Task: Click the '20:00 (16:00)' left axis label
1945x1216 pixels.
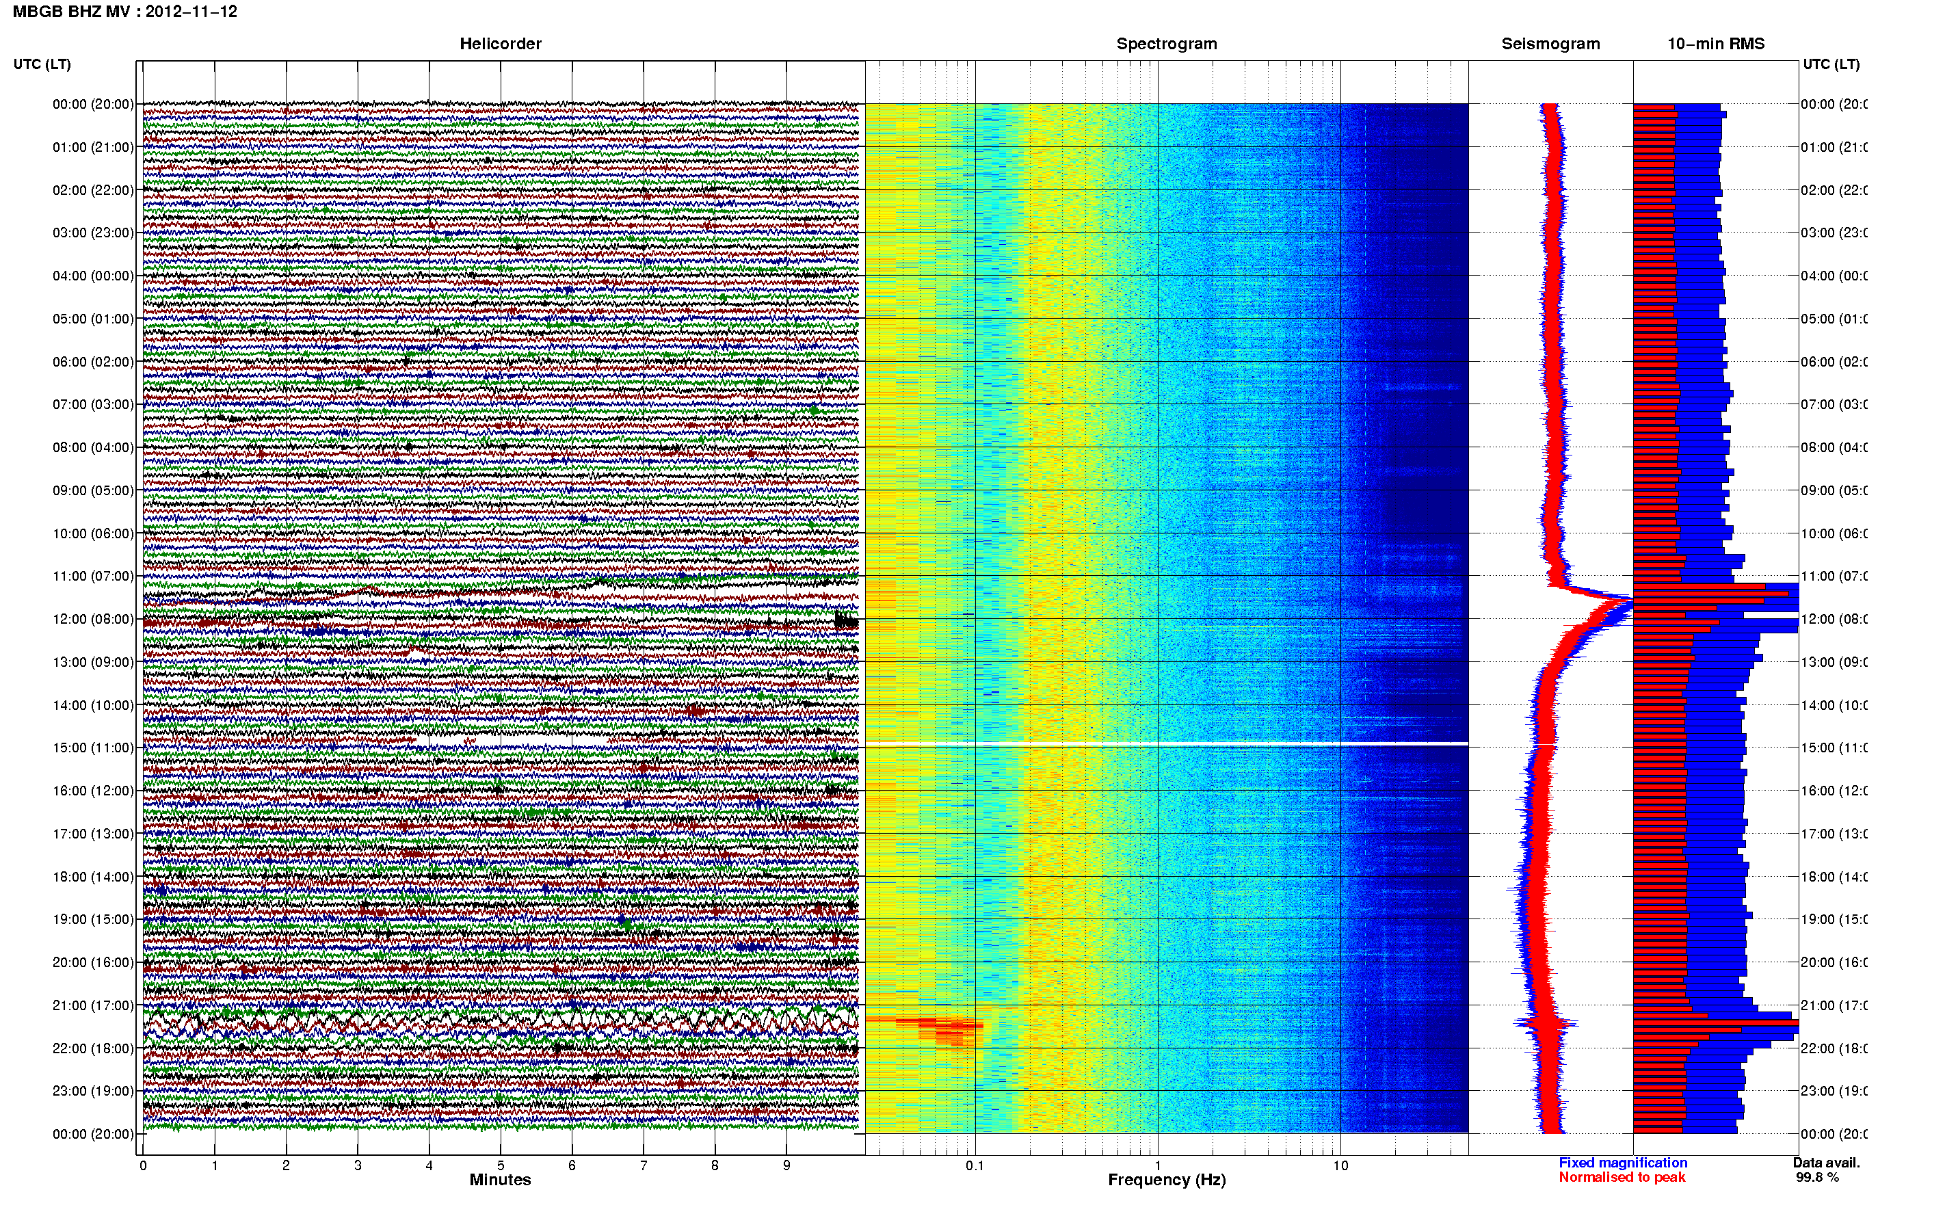Action: coord(93,963)
